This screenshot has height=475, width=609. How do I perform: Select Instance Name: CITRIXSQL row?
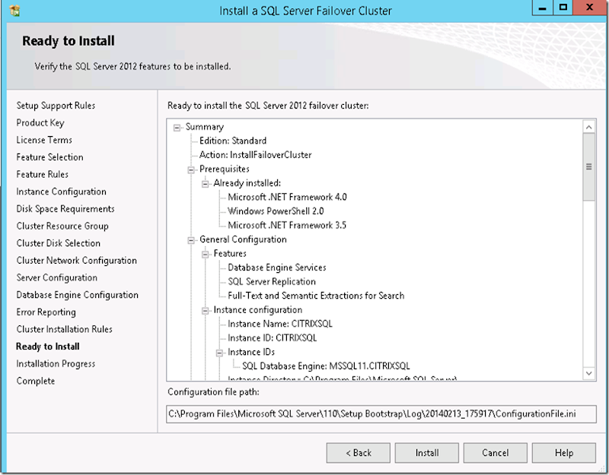pos(279,324)
